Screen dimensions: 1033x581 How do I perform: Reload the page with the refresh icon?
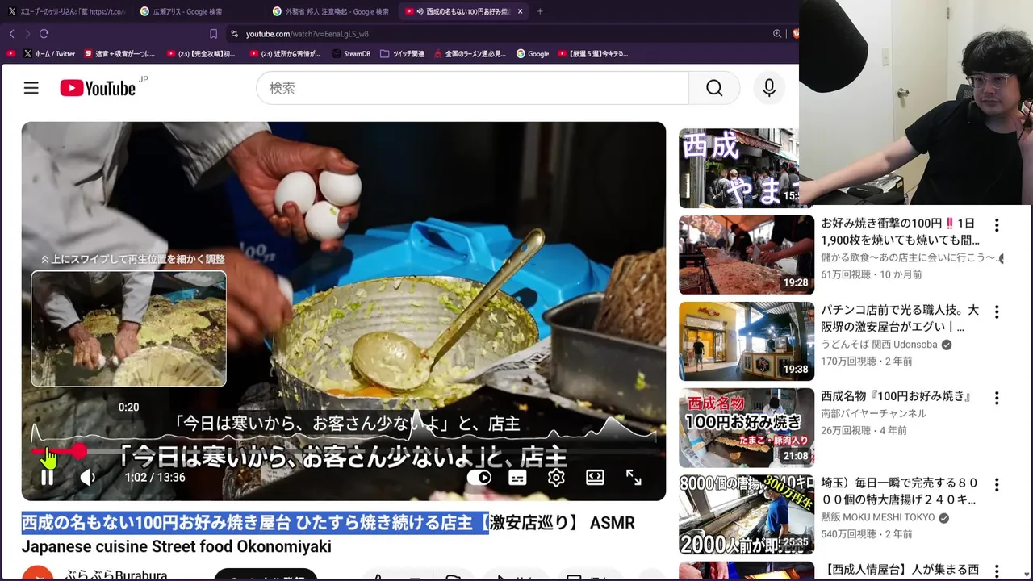coord(44,34)
